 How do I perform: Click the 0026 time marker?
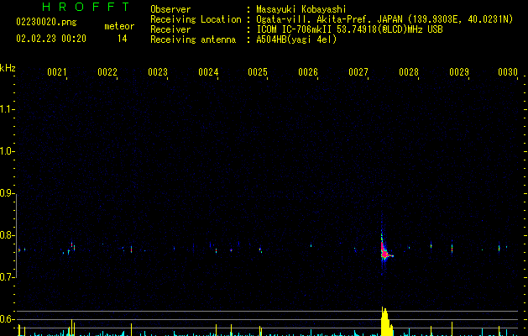[308, 72]
